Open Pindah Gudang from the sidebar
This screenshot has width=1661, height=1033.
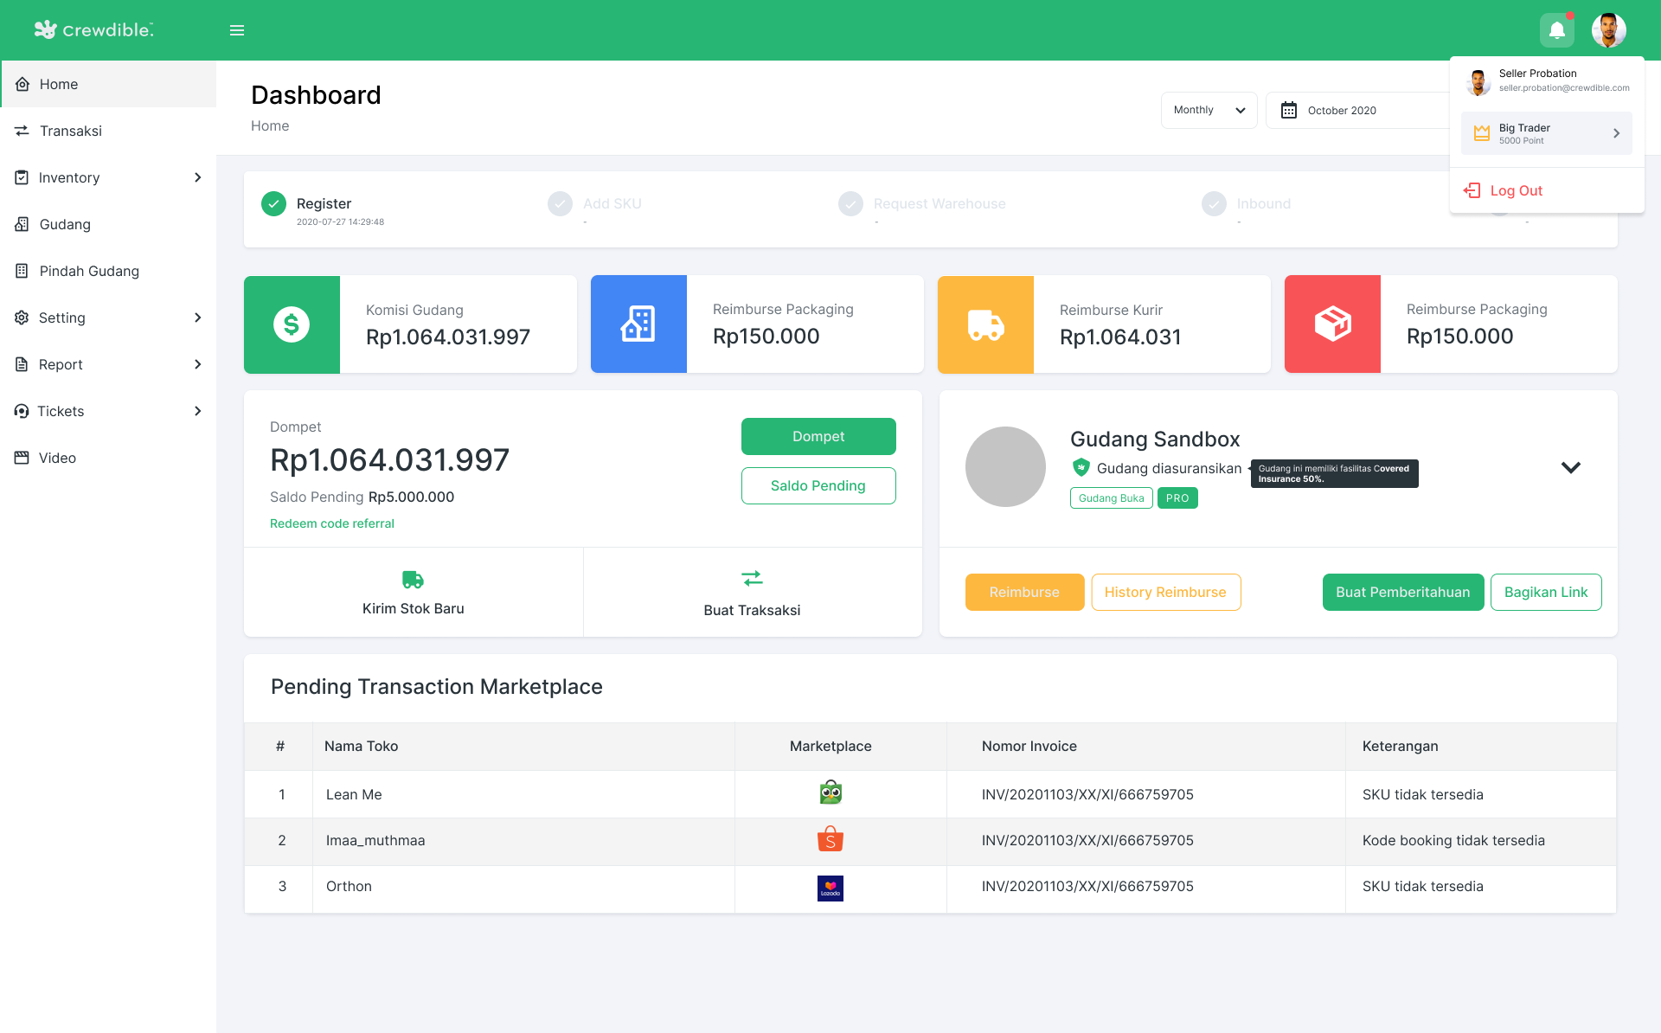coord(88,271)
